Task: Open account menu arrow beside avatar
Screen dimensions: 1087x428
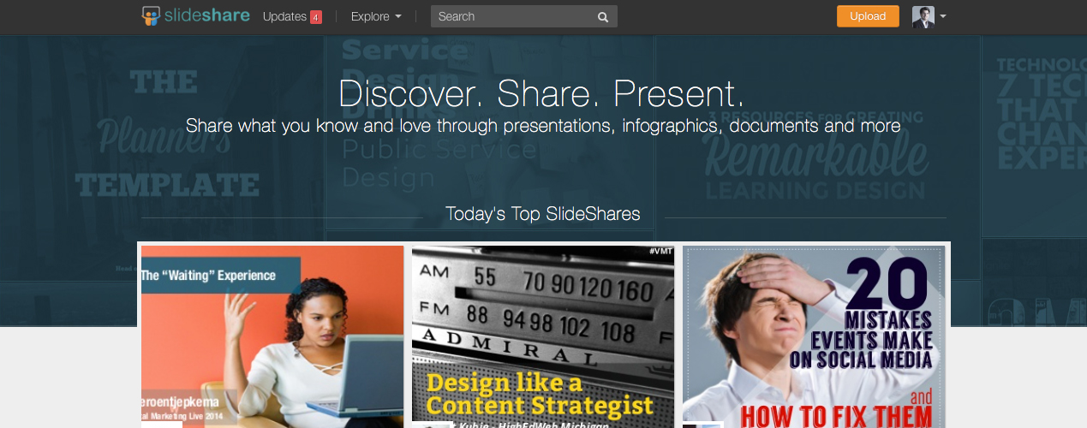Action: 943,17
